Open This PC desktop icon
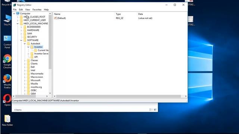Image resolution: width=239 pixels, height=134 pixels. click(x=7, y=20)
